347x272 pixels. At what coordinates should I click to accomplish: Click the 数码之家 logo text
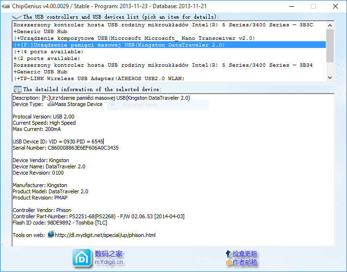click(109, 254)
